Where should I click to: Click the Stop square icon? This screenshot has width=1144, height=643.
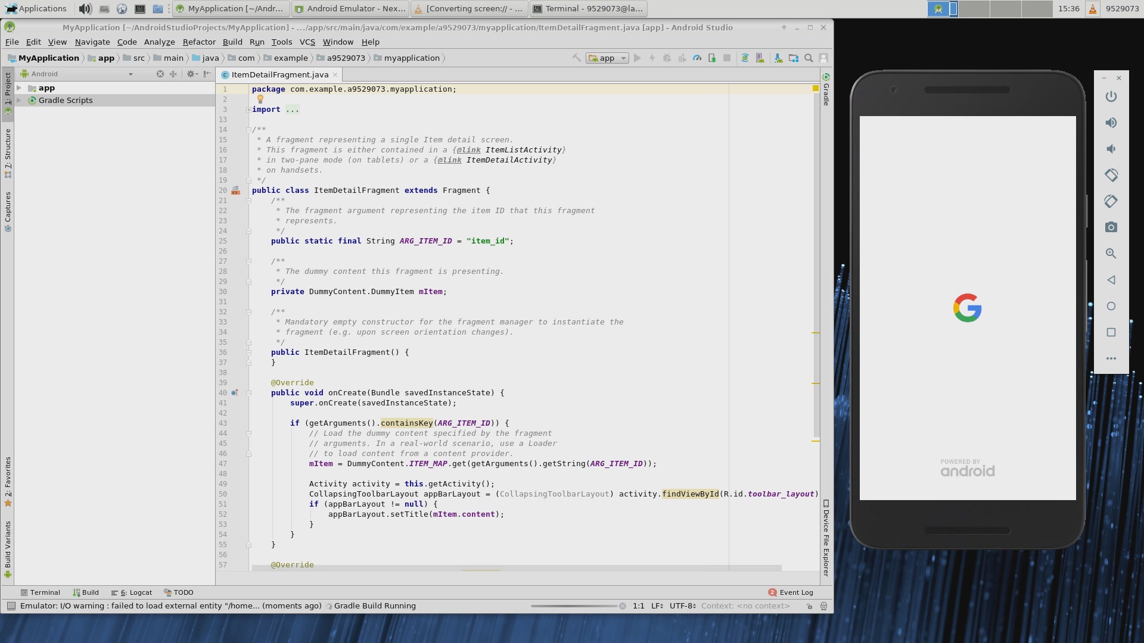pyautogui.click(x=727, y=58)
